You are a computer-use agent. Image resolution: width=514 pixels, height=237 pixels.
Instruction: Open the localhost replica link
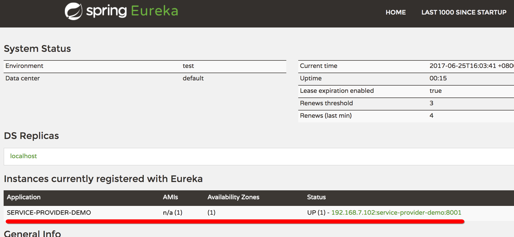tap(24, 156)
